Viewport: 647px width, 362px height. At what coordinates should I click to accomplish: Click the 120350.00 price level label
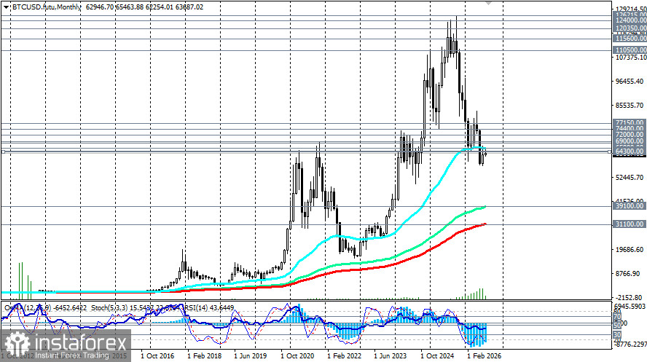click(630, 28)
